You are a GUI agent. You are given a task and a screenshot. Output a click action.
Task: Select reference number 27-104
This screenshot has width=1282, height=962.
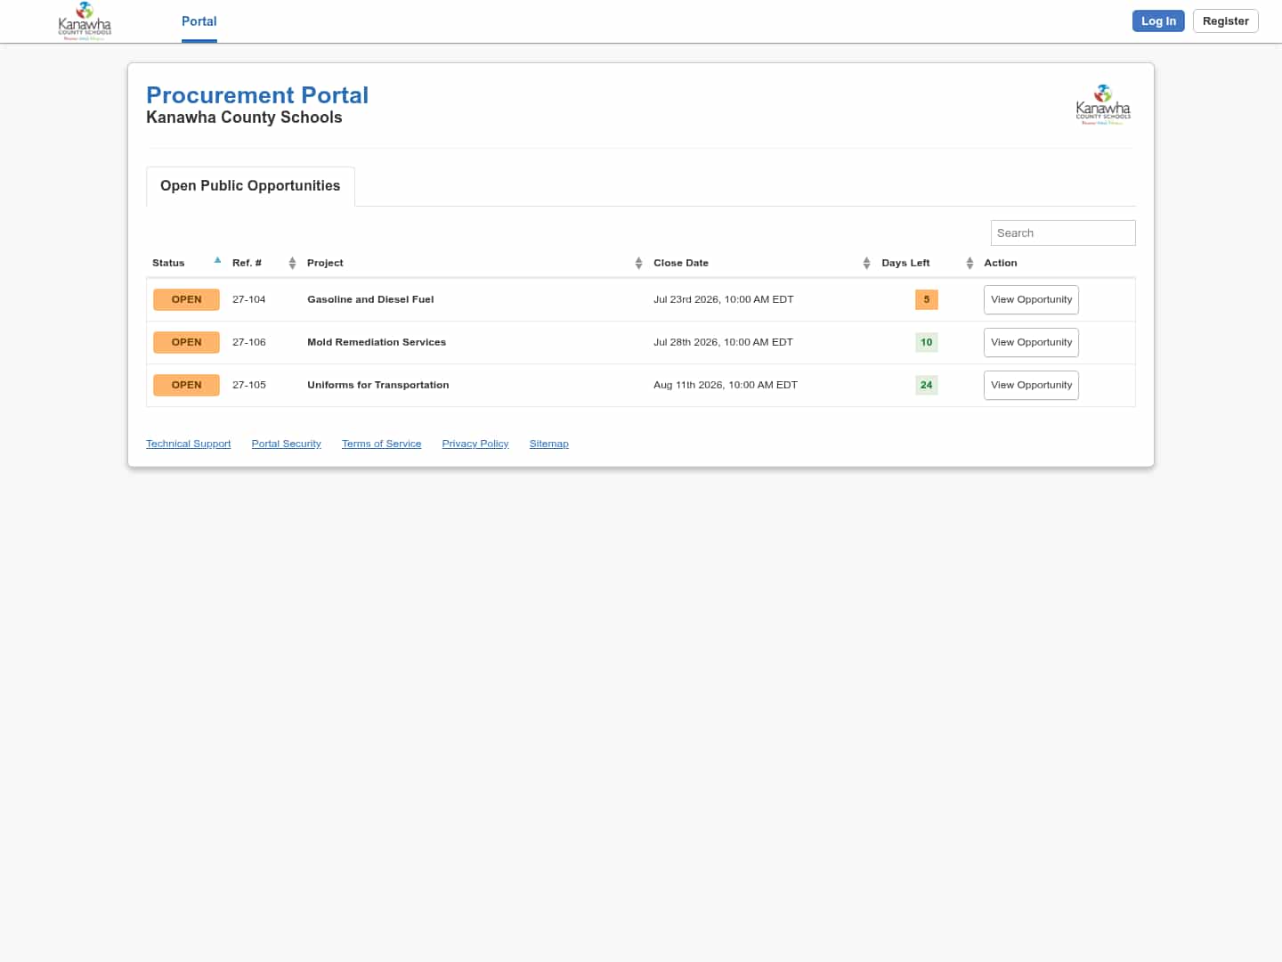click(x=249, y=299)
